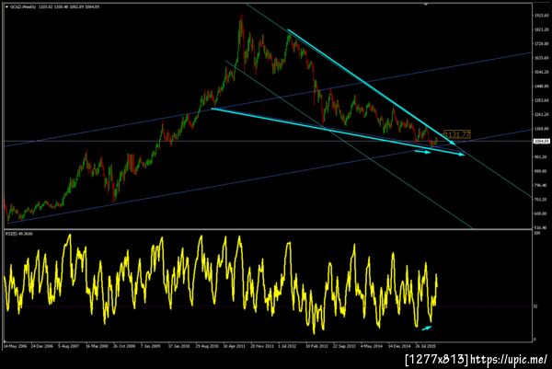Image resolution: width=552 pixels, height=369 pixels.
Task: Click the 4 May 2014 date label
Action: click(372, 346)
